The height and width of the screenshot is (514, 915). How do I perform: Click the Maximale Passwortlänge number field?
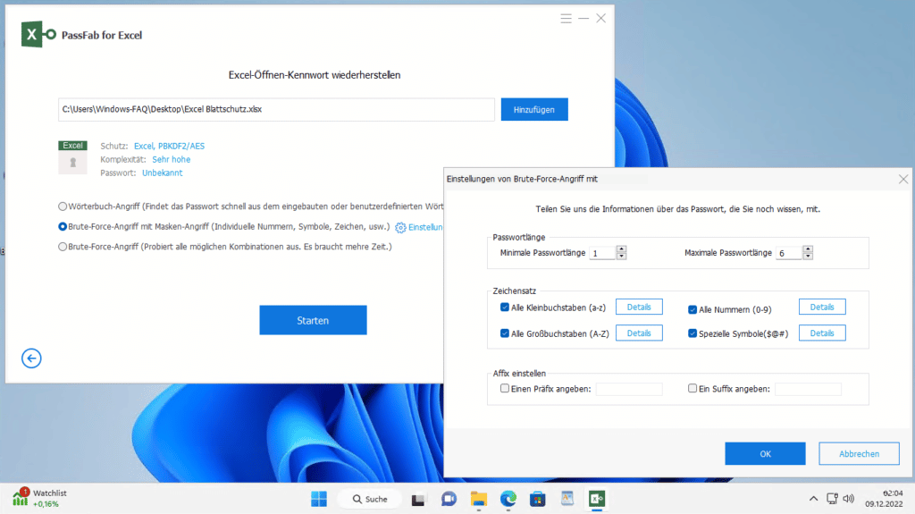coord(790,253)
